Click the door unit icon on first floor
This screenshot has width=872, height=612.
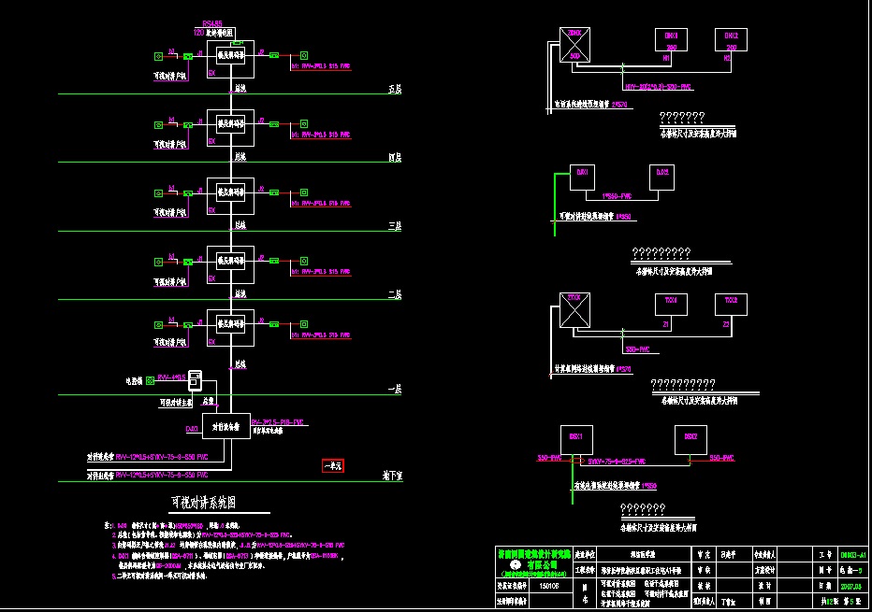coord(195,379)
